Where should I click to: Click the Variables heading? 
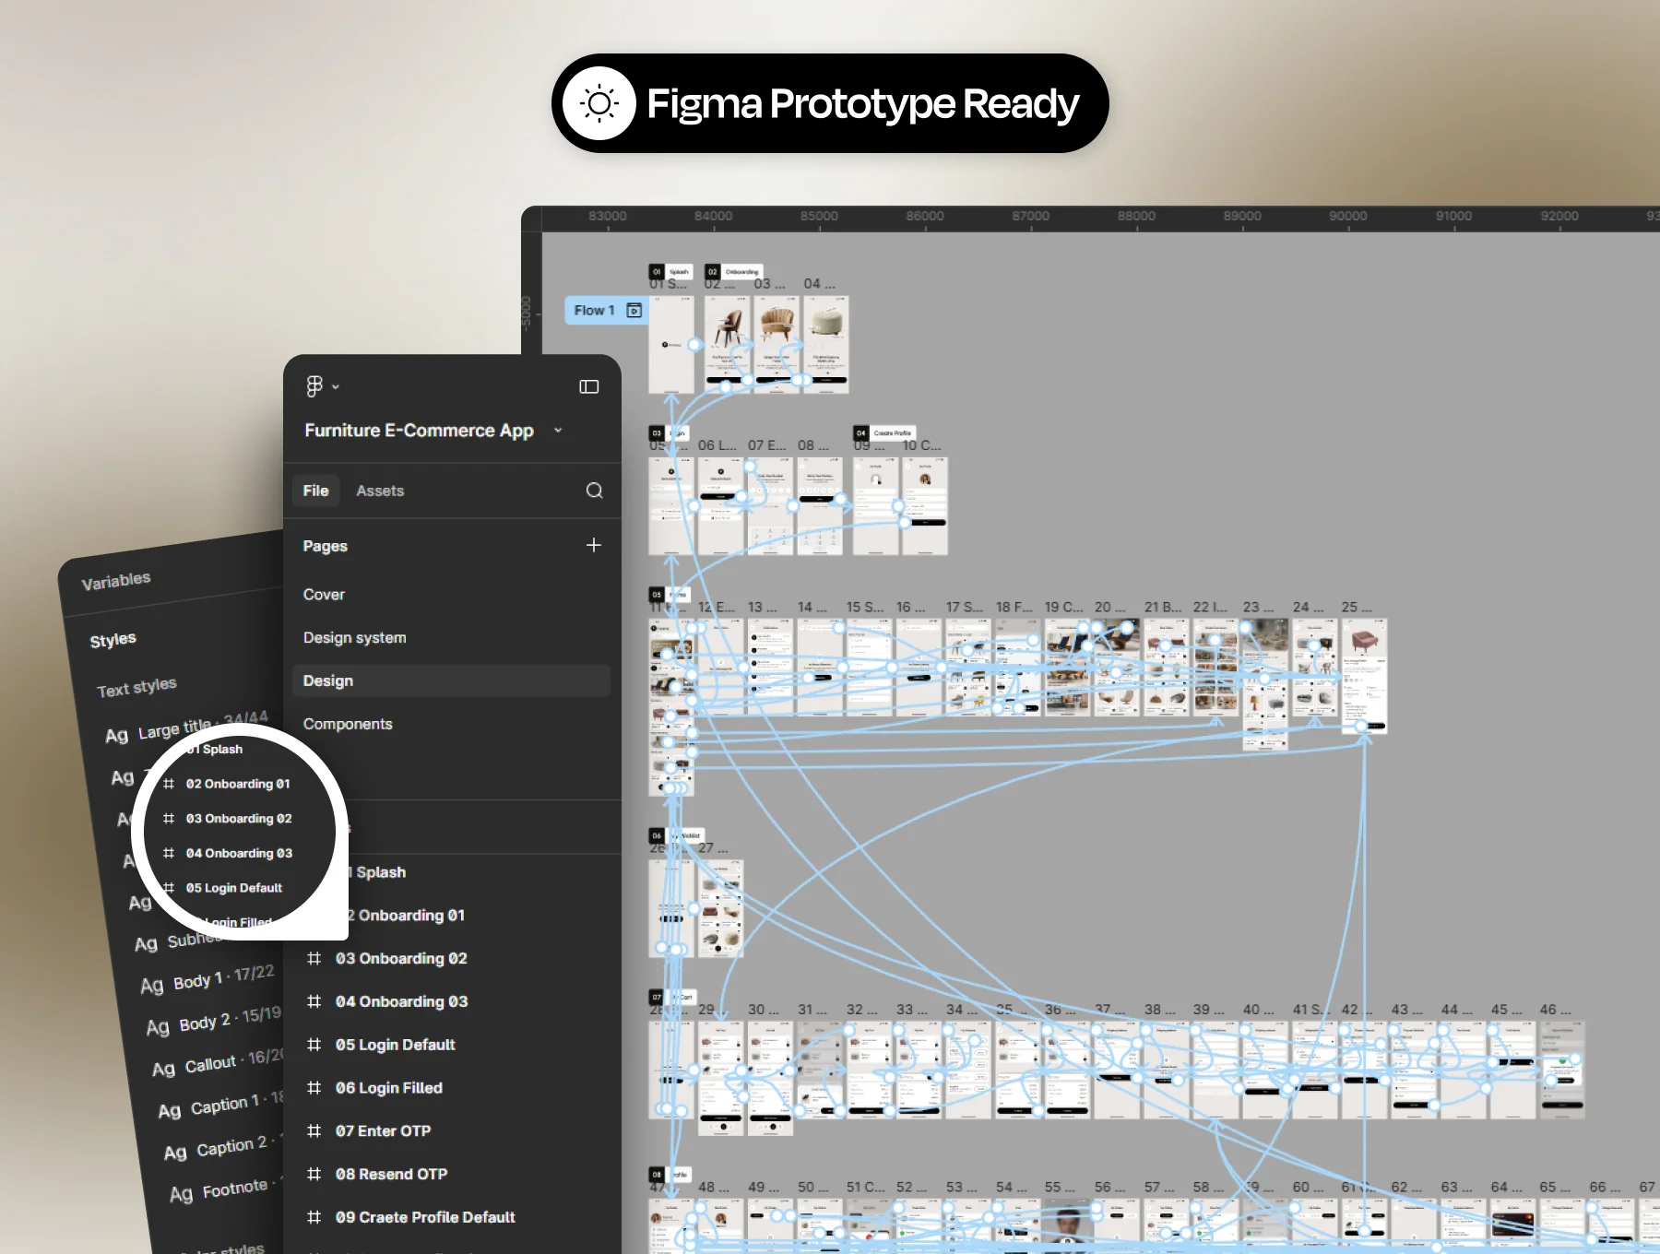click(116, 581)
